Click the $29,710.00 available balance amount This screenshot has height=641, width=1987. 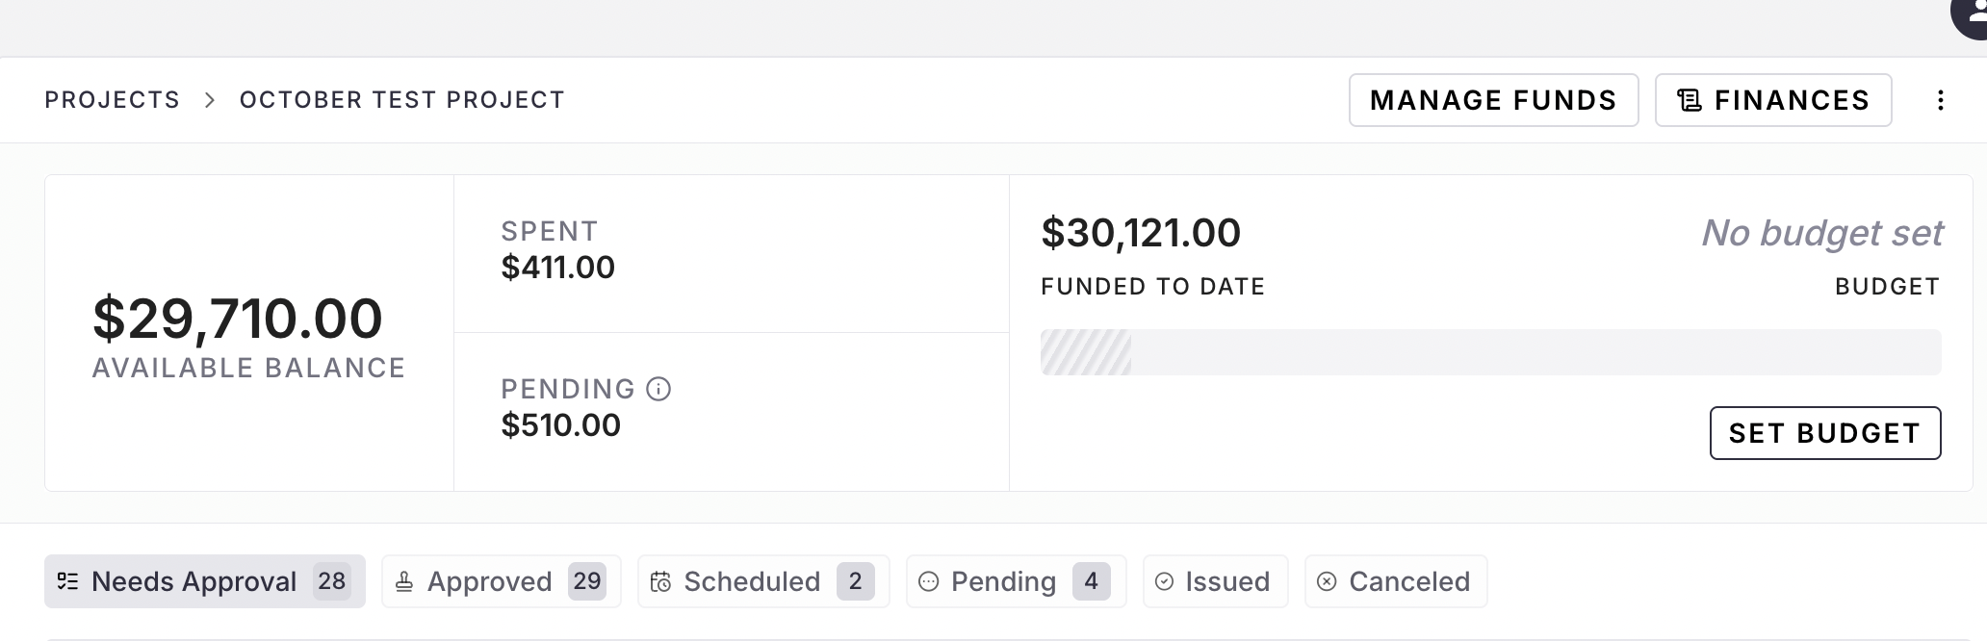237,319
